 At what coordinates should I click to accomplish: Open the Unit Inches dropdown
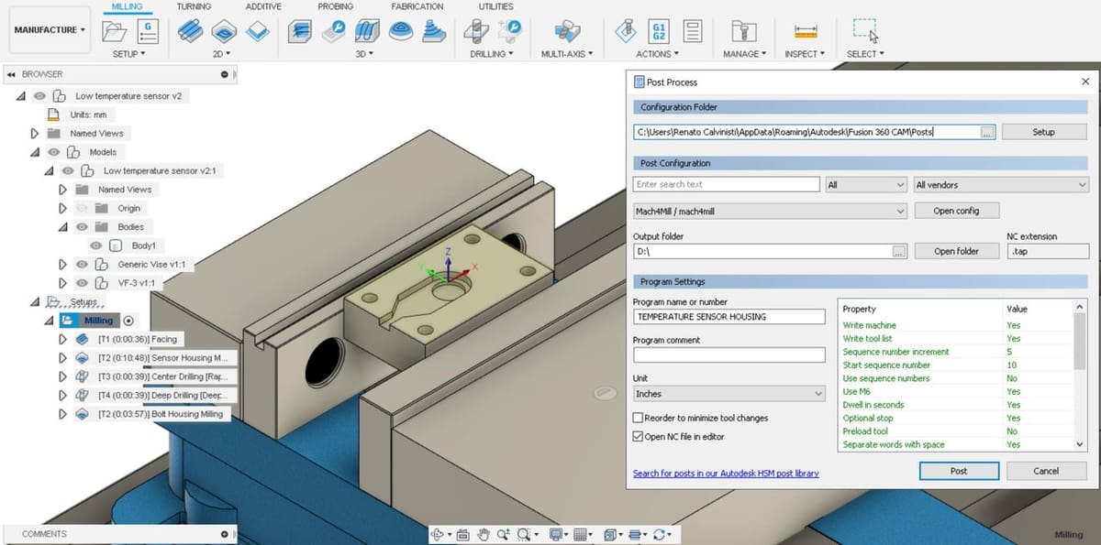[729, 394]
